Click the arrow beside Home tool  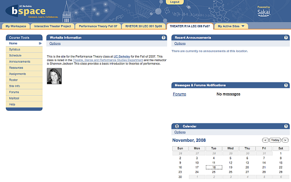tap(40, 44)
